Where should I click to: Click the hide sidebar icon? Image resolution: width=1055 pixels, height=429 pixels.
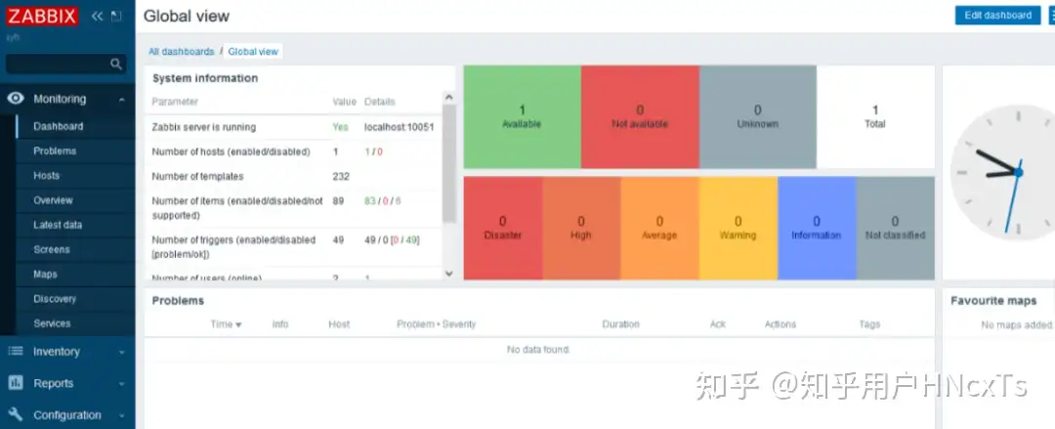[117, 17]
